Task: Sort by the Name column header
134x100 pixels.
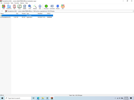Action: 6,14
